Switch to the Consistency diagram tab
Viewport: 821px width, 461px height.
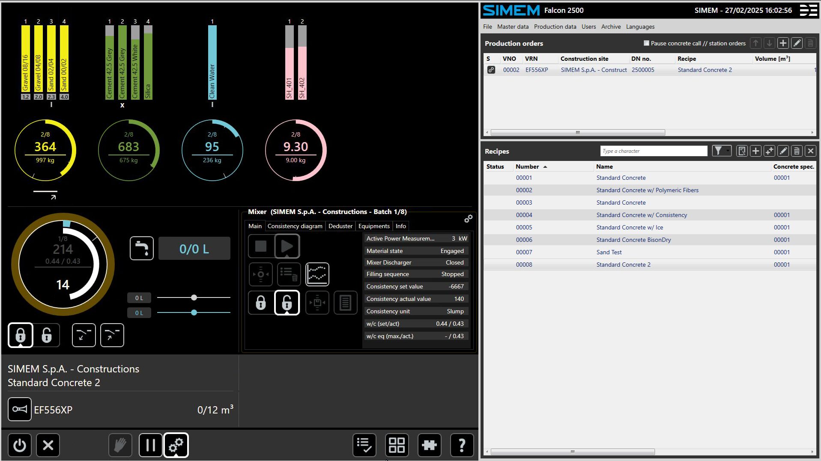point(295,226)
